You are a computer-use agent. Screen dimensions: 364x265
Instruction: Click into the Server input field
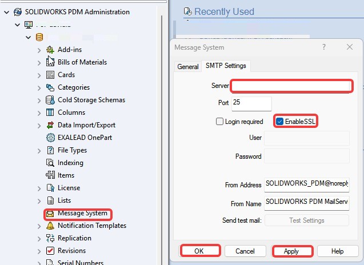coord(291,86)
